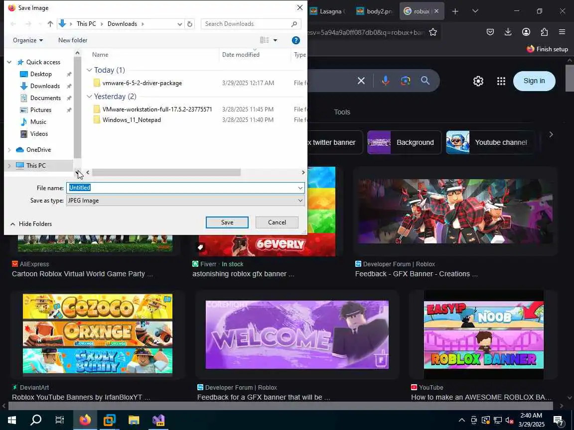Open the Save as type combo box
The image size is (574, 430).
tap(185, 201)
